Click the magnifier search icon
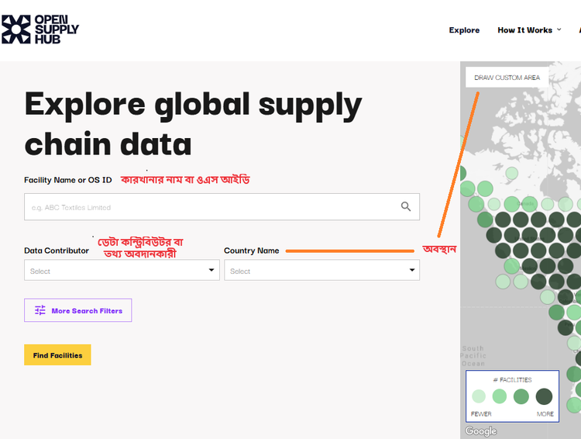 (x=406, y=207)
